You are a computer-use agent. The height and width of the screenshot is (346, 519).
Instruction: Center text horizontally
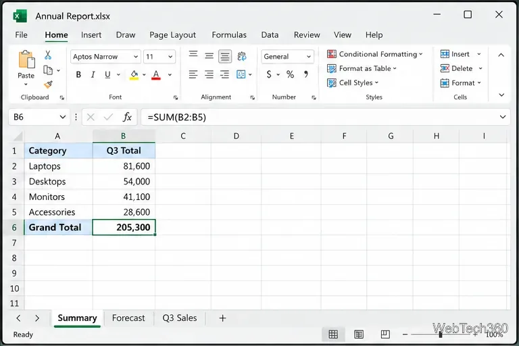209,74
